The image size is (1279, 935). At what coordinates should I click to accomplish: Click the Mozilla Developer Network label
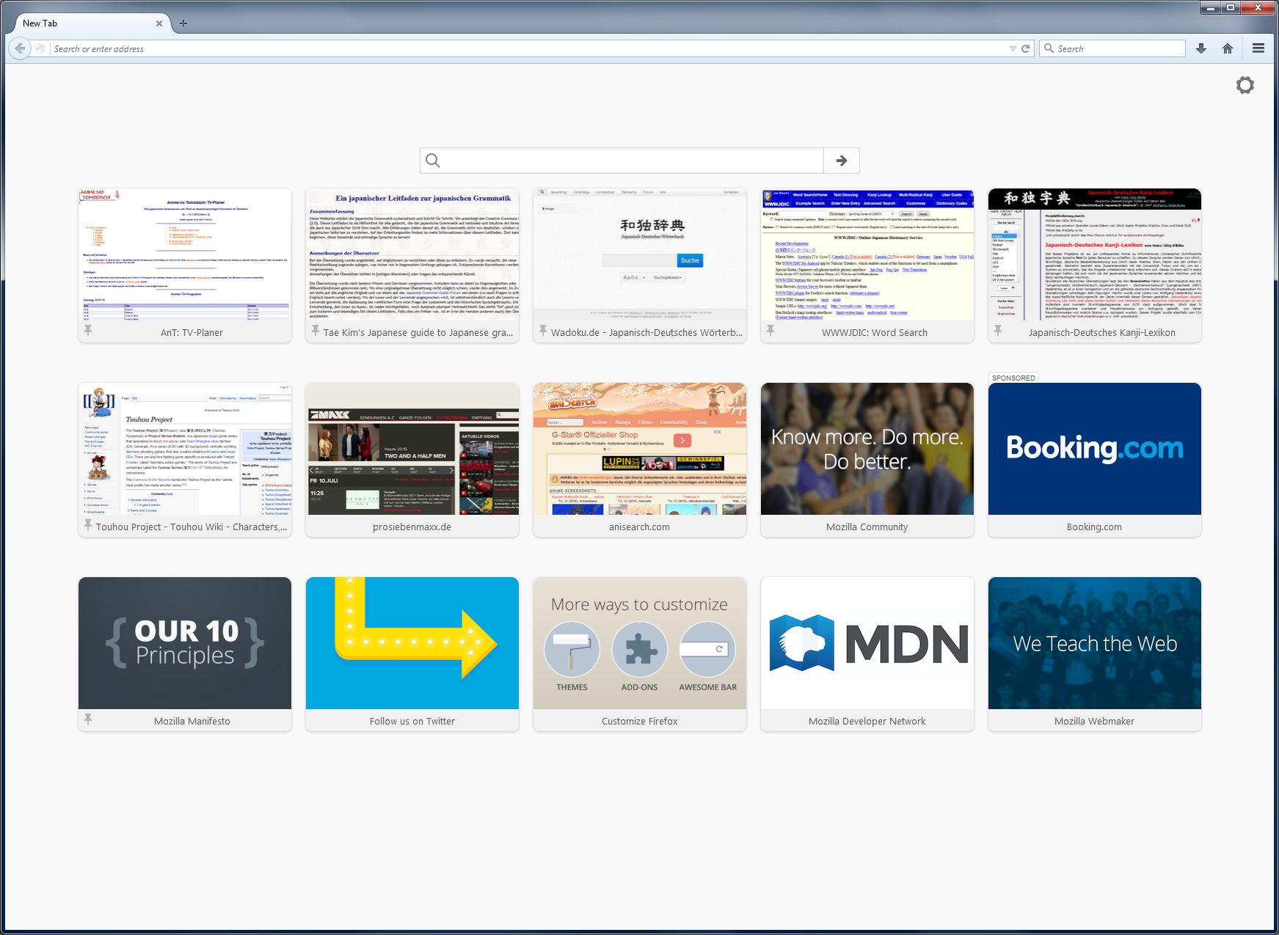tap(867, 722)
